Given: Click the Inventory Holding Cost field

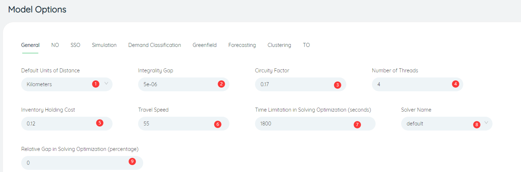Looking at the screenshot, I should tap(67, 124).
